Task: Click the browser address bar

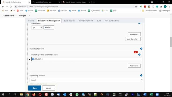Action: point(76,6)
